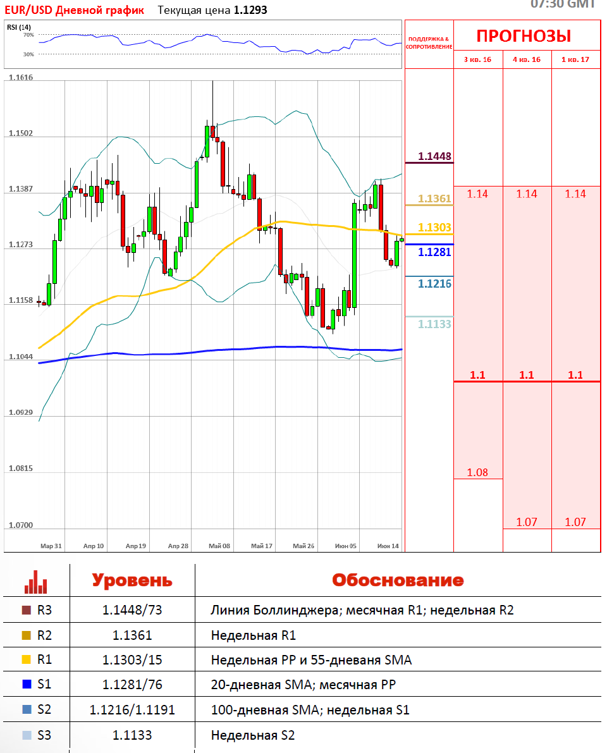Select the 1.1448 resistance level label
This screenshot has width=607, height=753.
click(x=434, y=156)
